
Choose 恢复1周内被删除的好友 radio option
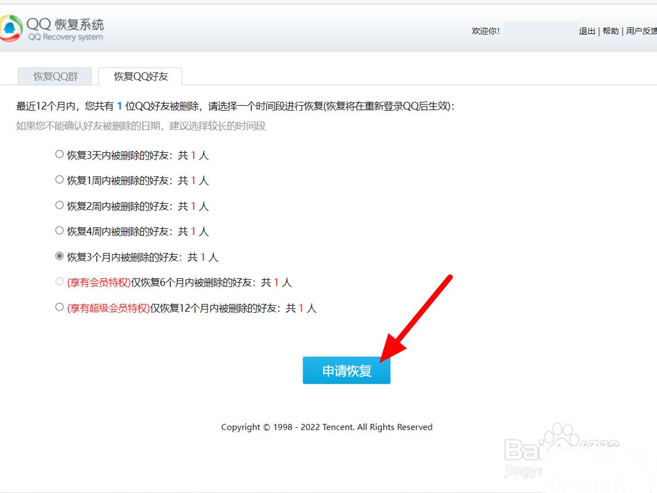[59, 180]
